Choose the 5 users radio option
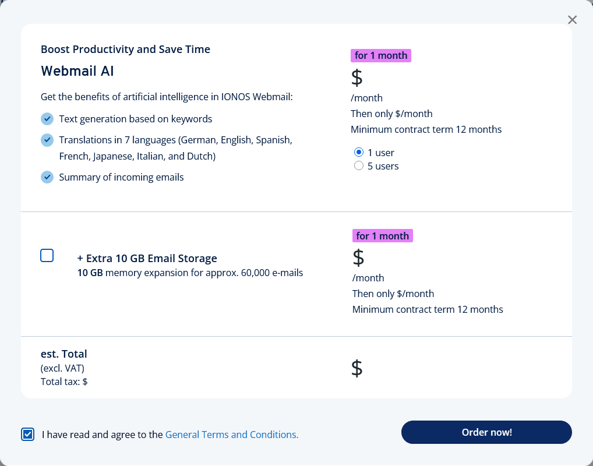This screenshot has height=466, width=593. click(358, 165)
